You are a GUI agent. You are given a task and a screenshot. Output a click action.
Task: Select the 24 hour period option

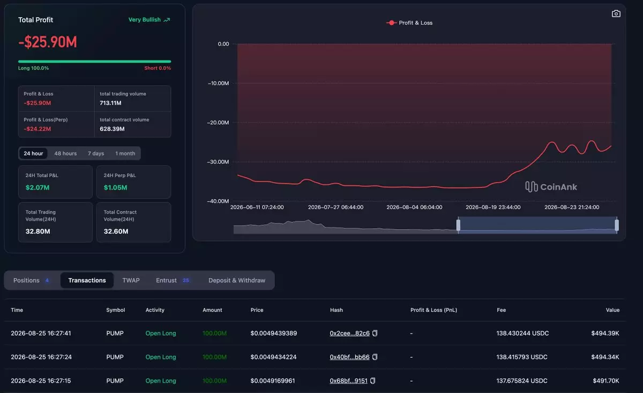[x=33, y=154]
